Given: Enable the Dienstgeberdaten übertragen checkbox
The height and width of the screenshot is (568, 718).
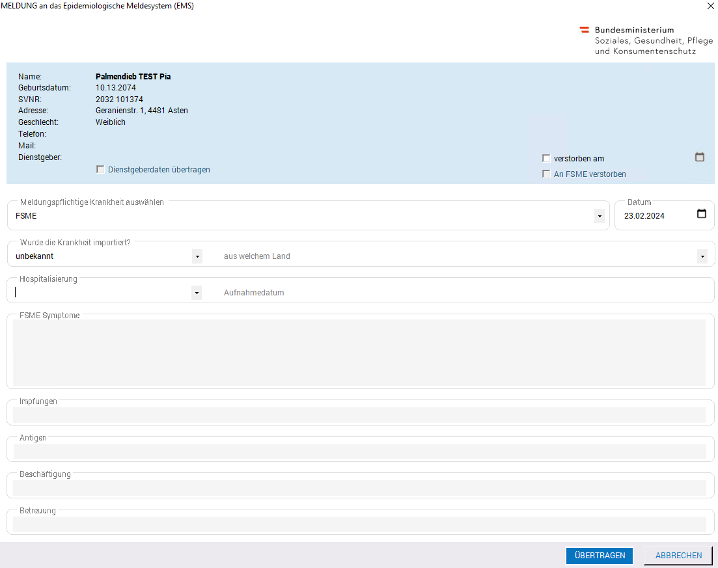Looking at the screenshot, I should coord(100,169).
